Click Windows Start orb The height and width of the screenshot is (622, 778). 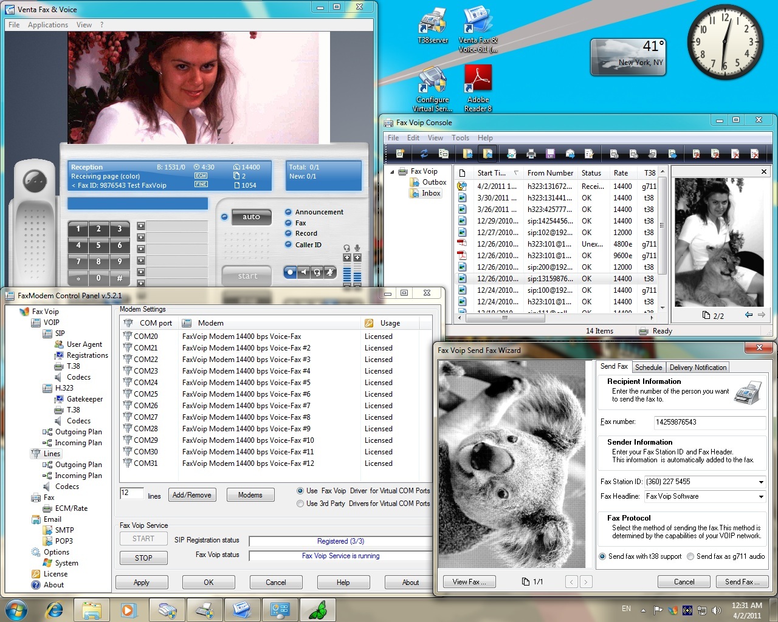16,609
